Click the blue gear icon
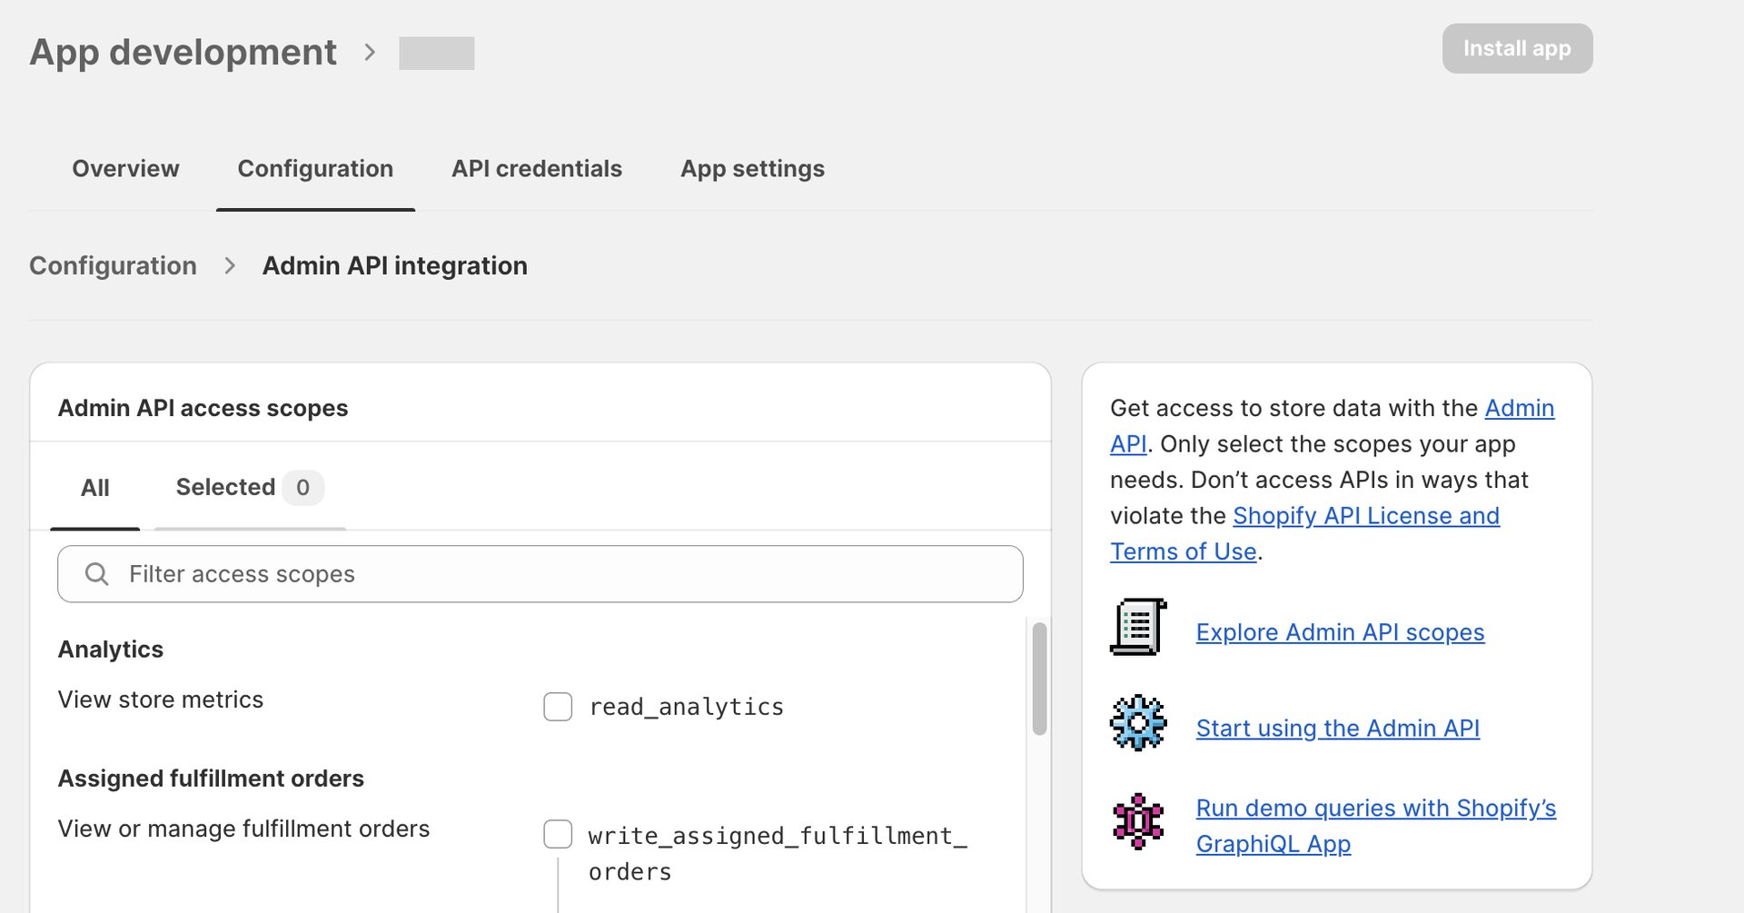 (1138, 723)
